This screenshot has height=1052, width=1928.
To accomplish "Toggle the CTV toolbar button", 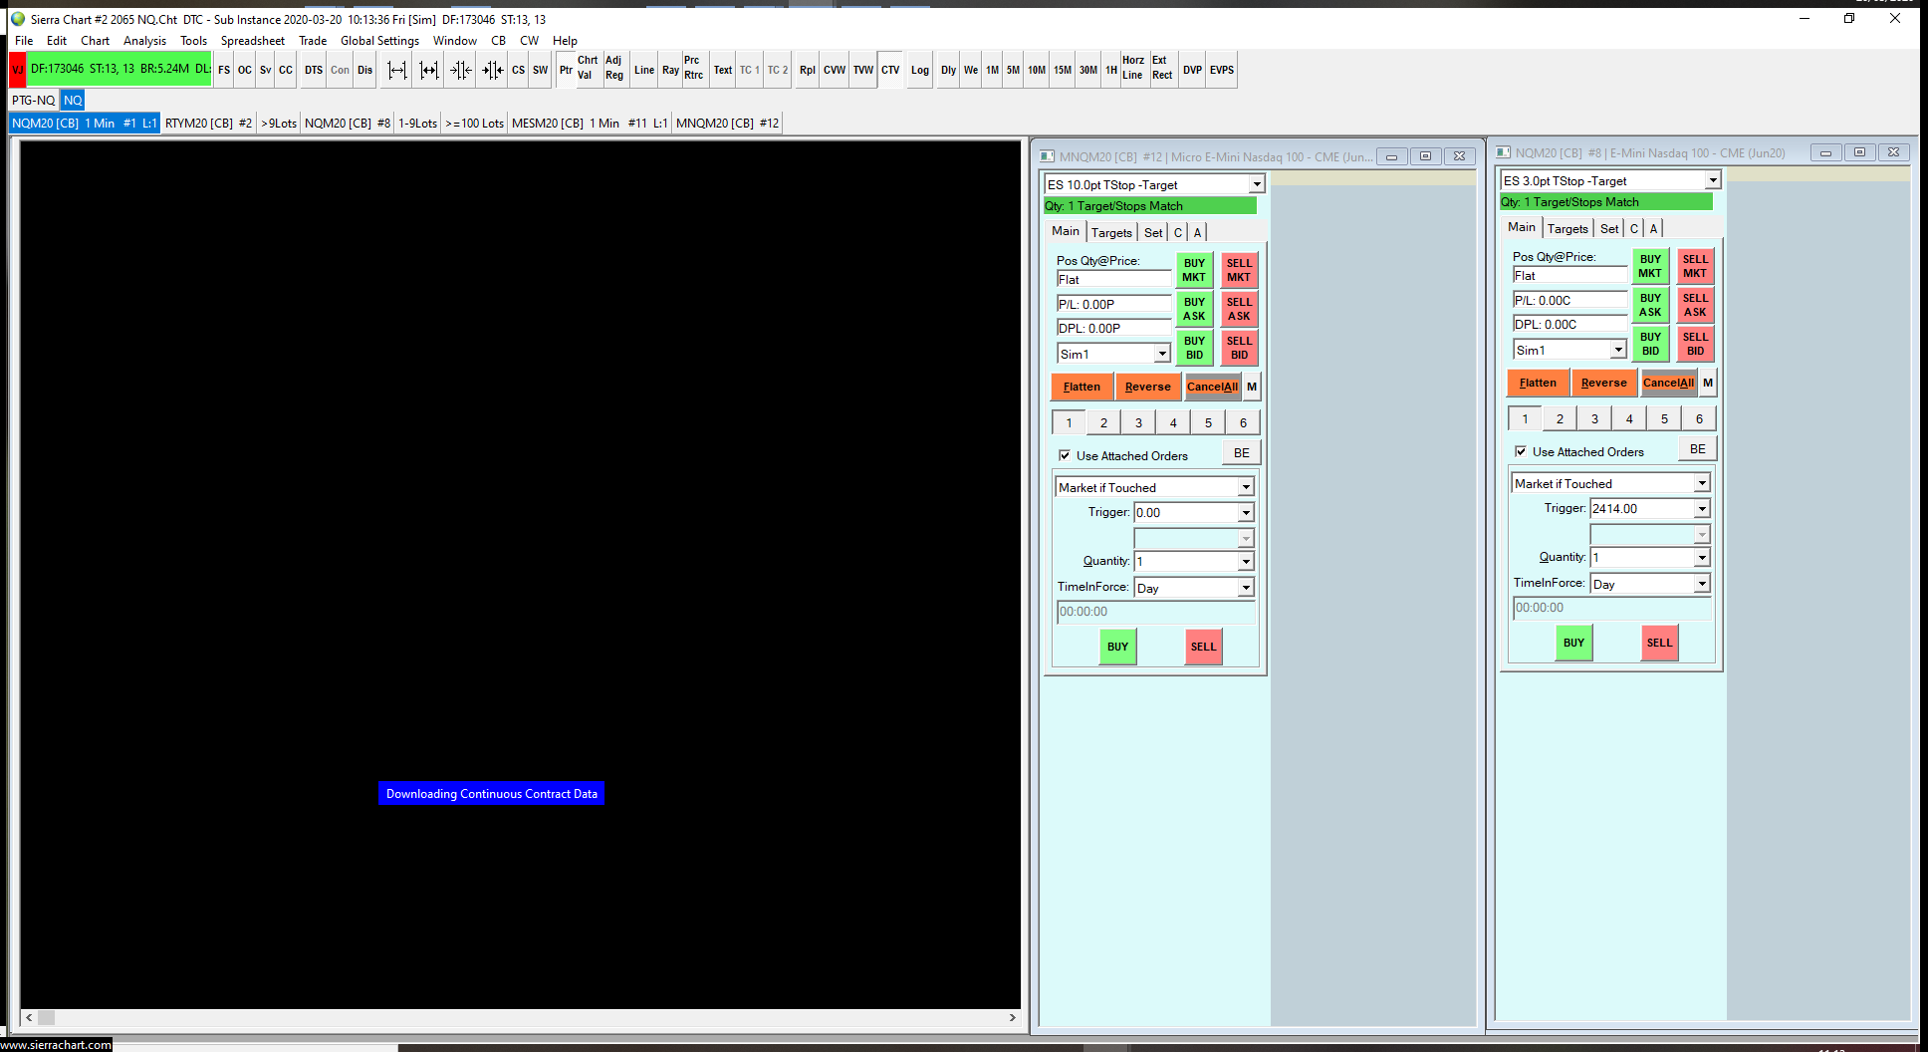I will pyautogui.click(x=890, y=70).
